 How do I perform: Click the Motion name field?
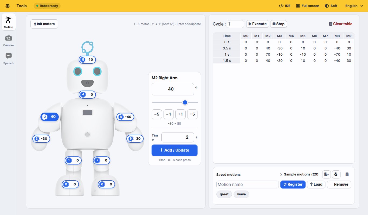point(247,184)
